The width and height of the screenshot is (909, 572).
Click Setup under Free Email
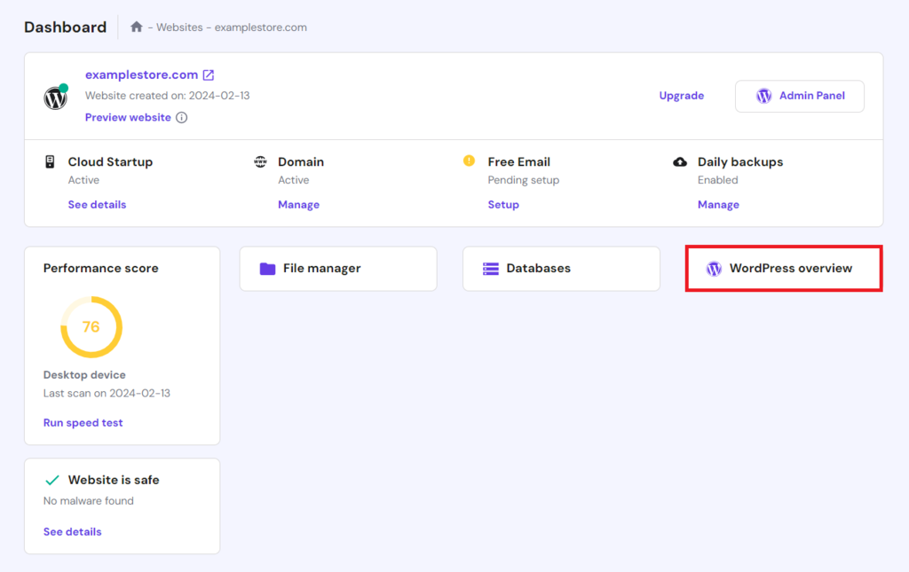click(503, 205)
